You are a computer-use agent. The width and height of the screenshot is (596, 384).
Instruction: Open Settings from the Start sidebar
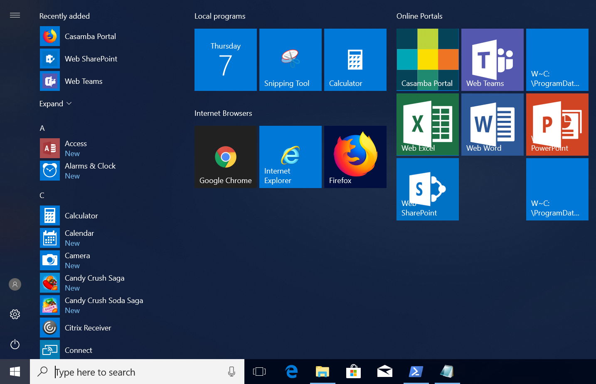(15, 314)
